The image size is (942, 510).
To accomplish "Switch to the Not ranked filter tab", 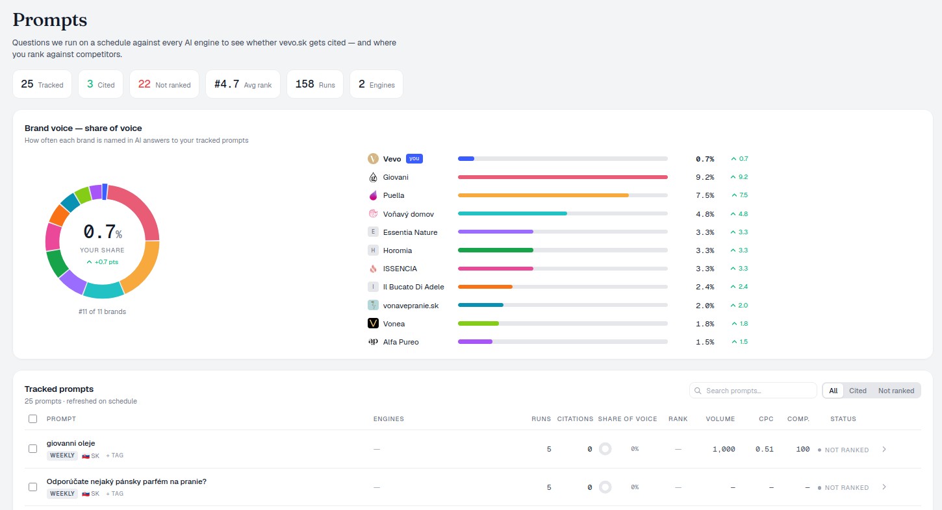I will point(896,391).
